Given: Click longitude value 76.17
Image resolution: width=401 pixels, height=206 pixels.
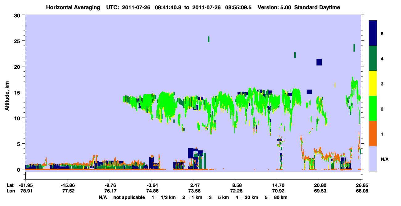Looking at the screenshot, I should point(110,191).
